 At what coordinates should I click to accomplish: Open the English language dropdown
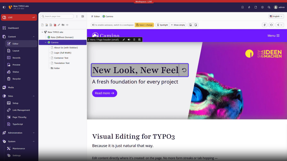click(276, 16)
